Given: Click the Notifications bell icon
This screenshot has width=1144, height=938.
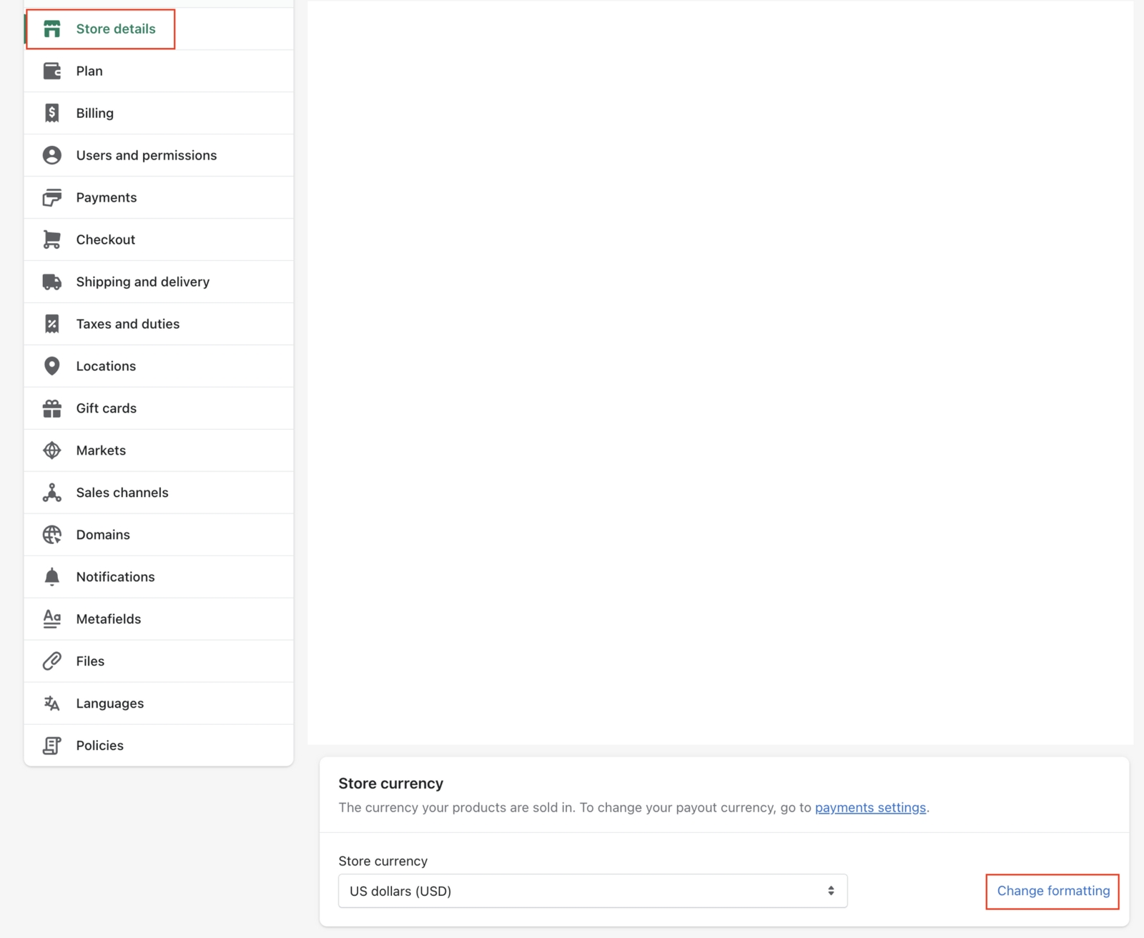Looking at the screenshot, I should 51,577.
